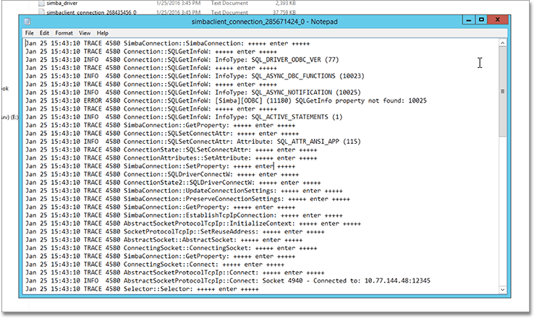Open the Format menu
The height and width of the screenshot is (318, 534).
coord(64,33)
